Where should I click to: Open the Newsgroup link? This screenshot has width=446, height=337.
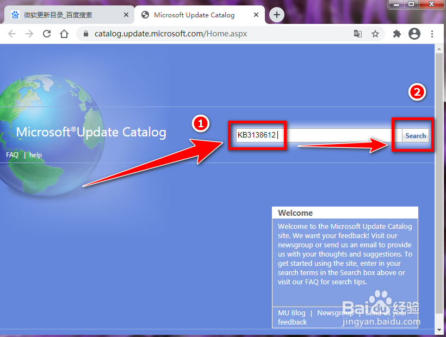tap(335, 313)
